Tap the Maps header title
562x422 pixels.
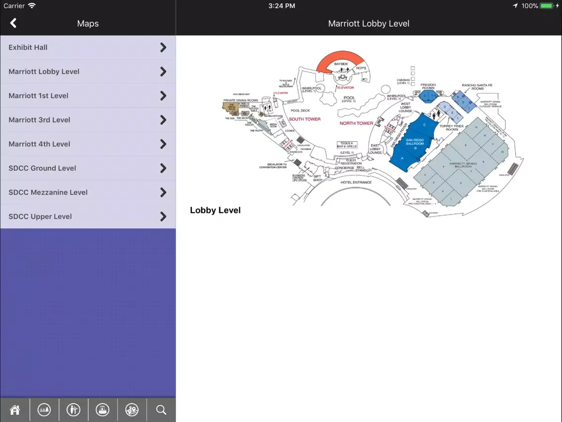tap(88, 24)
